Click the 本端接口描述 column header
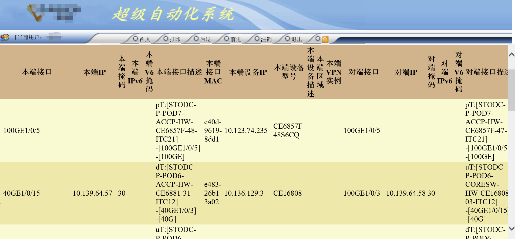 tap(179, 72)
